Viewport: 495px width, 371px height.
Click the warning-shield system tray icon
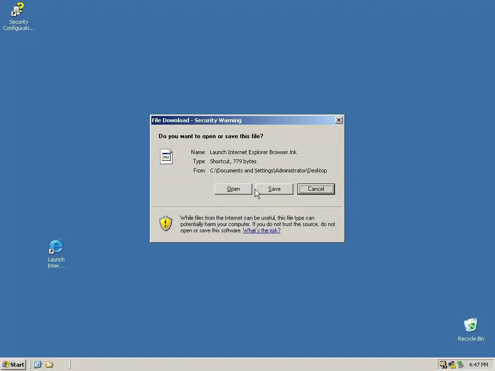coord(452,365)
